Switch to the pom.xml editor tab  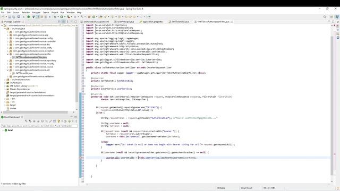pos(96,22)
